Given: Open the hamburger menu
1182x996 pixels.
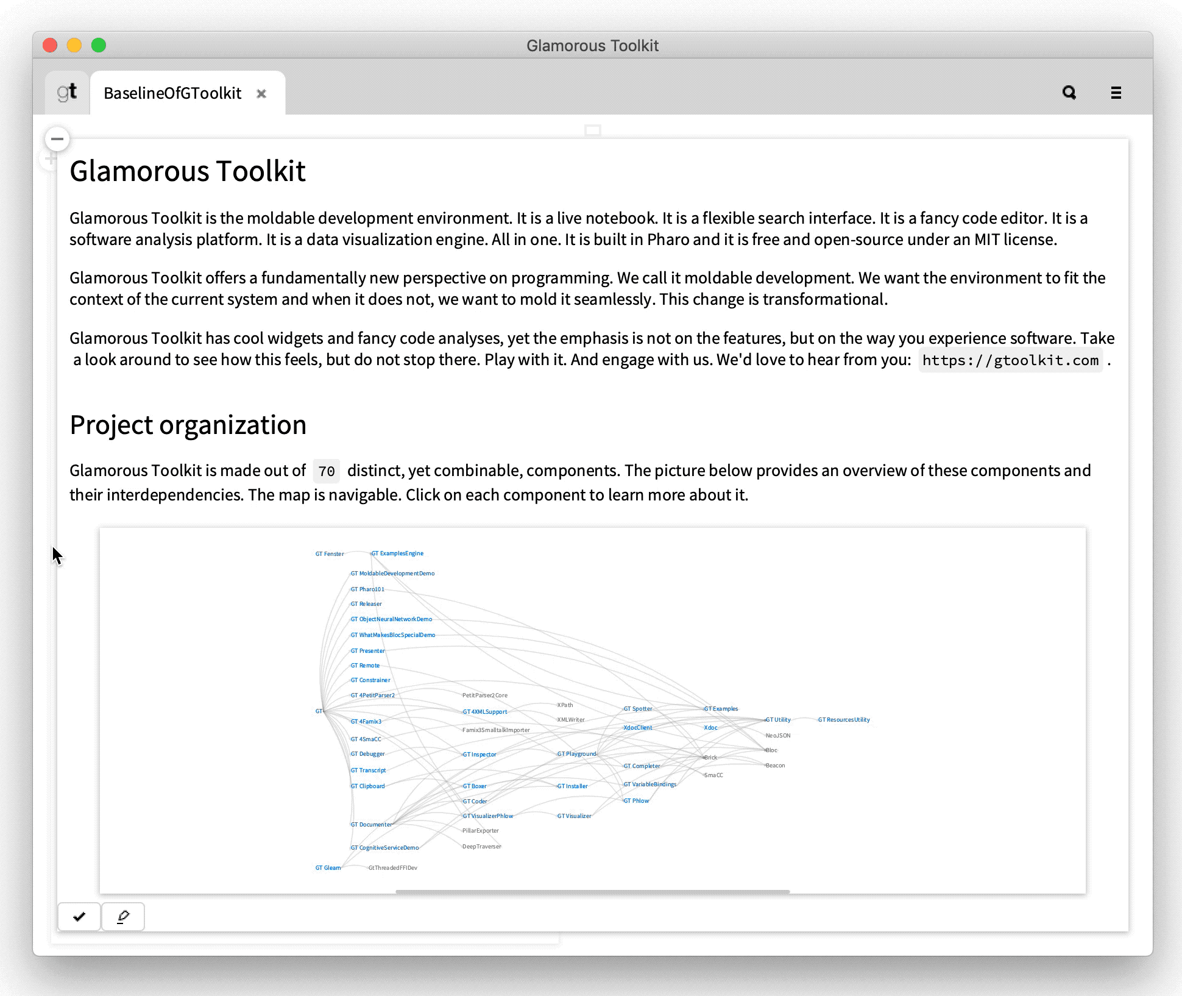Looking at the screenshot, I should tap(1116, 93).
